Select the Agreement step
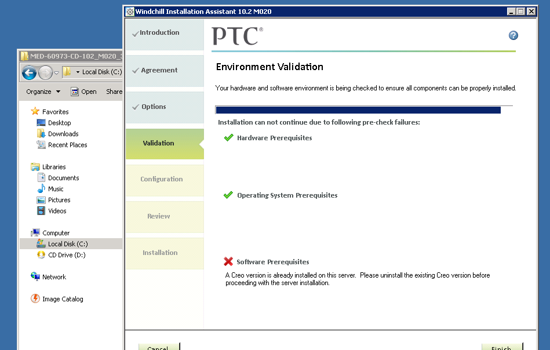The width and height of the screenshot is (550, 350). tap(165, 71)
